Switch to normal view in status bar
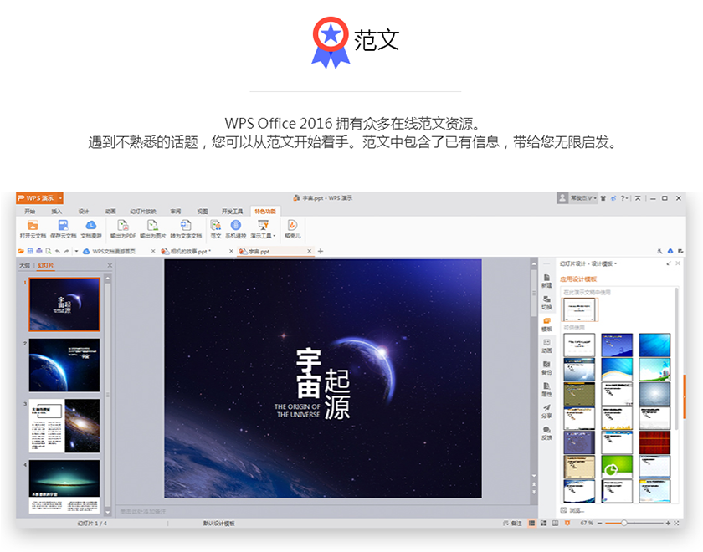The height and width of the screenshot is (552, 703). [x=532, y=523]
